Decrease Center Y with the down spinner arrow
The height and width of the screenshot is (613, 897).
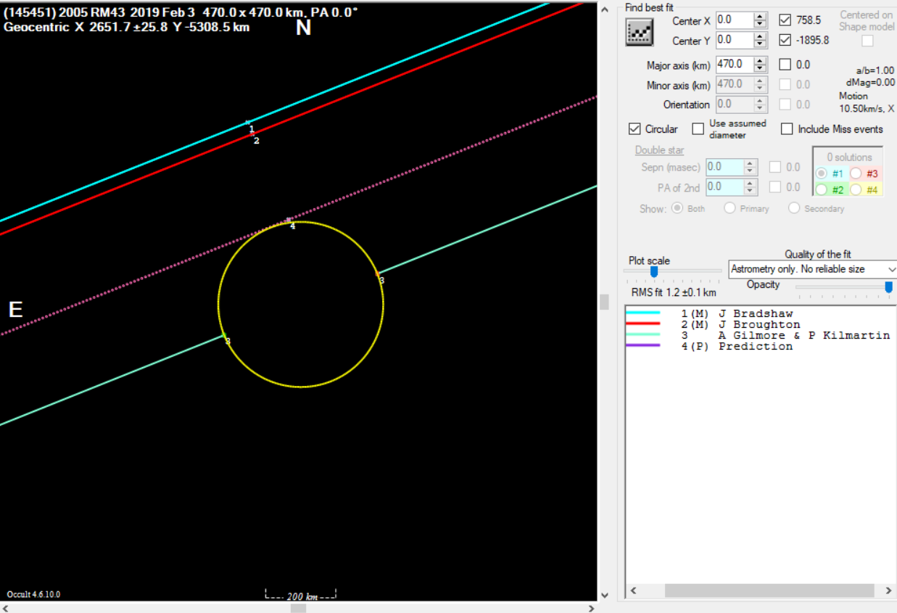pyautogui.click(x=760, y=44)
